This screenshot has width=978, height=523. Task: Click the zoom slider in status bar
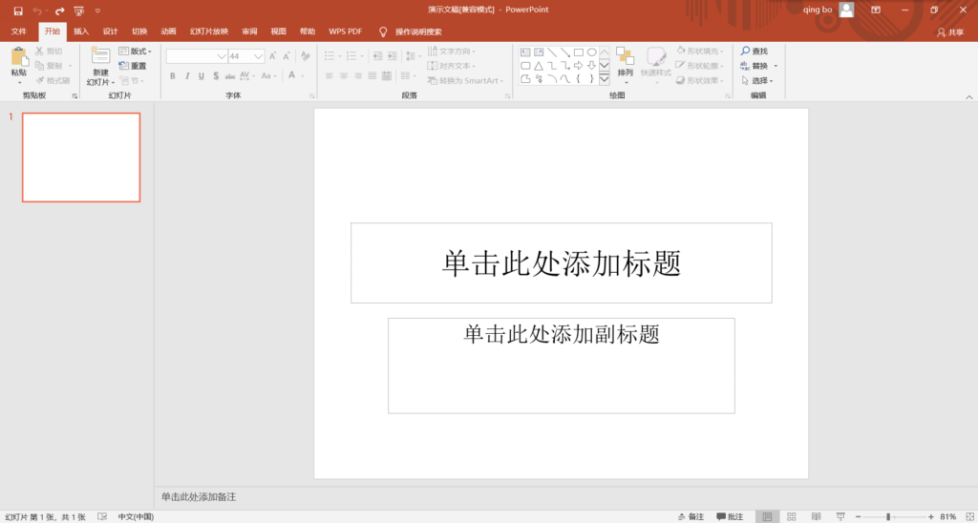pos(888,516)
